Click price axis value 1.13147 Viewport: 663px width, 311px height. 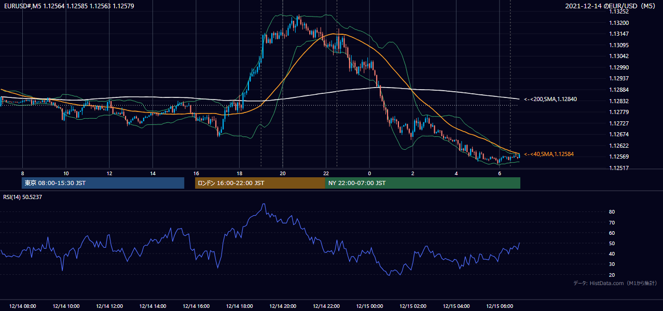620,34
